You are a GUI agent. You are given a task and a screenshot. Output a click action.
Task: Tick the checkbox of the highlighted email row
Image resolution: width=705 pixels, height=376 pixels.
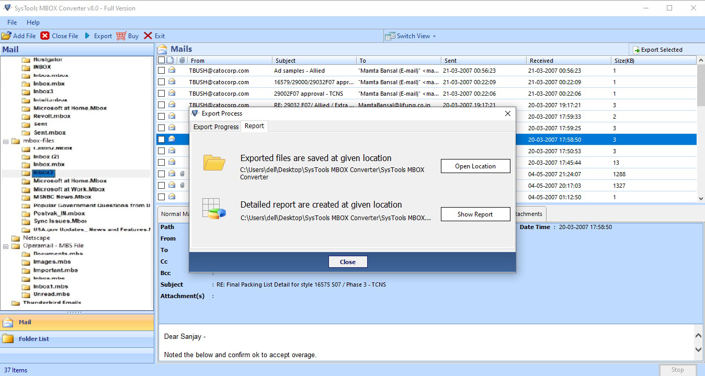(162, 140)
